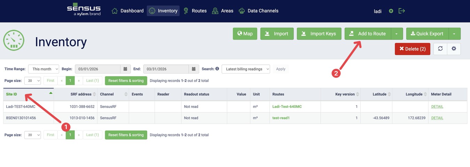Open table settings gear next to refresh
The width and height of the screenshot is (470, 167).
tap(454, 49)
